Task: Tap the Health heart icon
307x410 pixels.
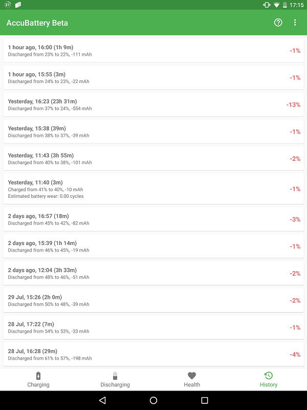Action: (192, 376)
